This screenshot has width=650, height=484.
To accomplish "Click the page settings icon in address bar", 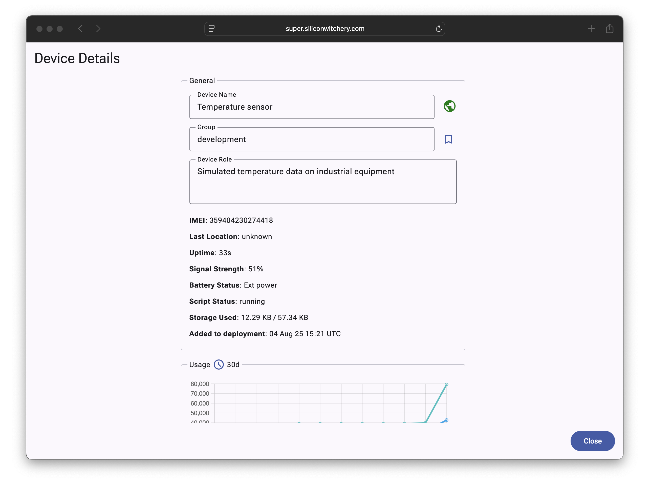I will click(212, 29).
